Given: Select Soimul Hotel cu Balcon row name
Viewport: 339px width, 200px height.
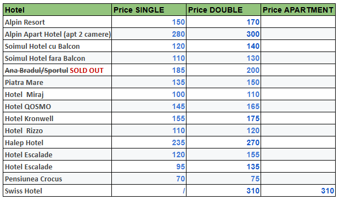Looking at the screenshot, I should coord(57,46).
